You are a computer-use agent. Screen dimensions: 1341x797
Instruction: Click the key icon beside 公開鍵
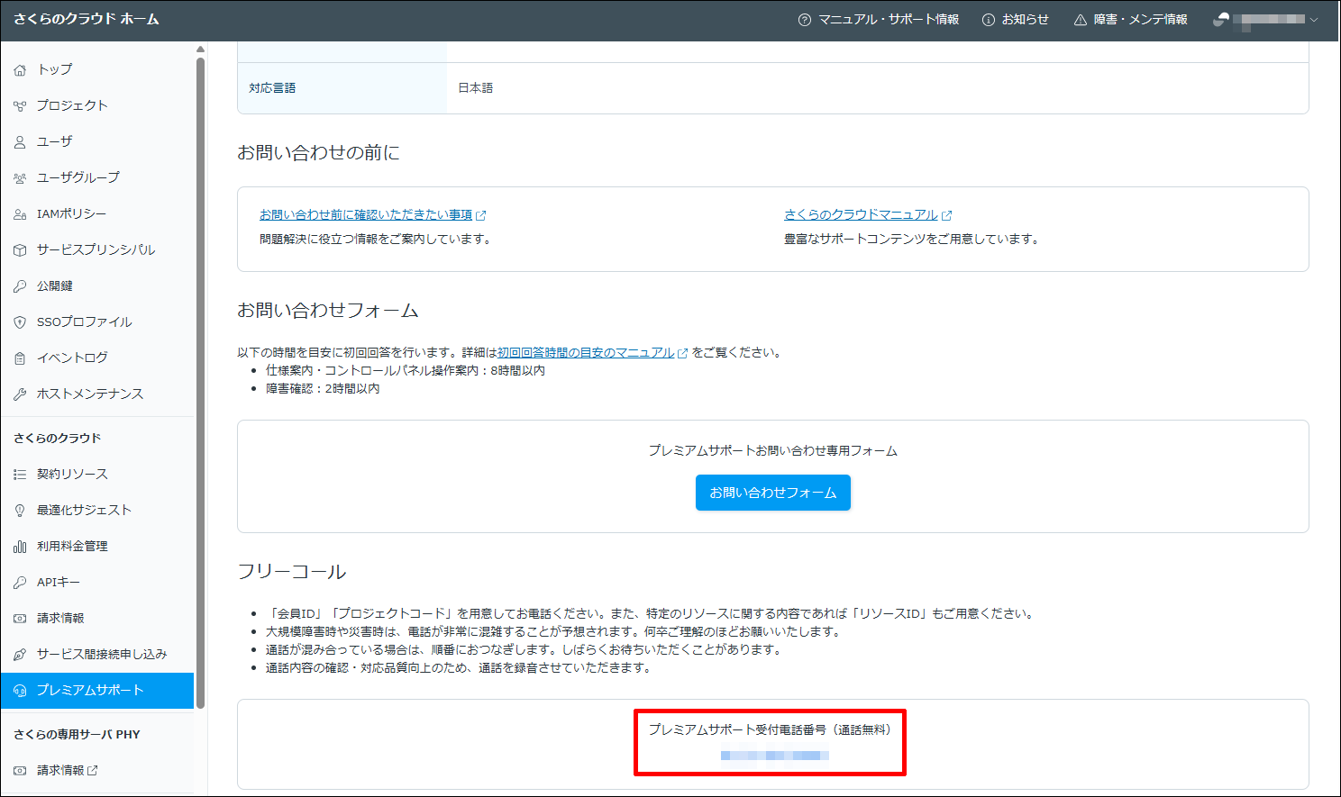[x=20, y=286]
